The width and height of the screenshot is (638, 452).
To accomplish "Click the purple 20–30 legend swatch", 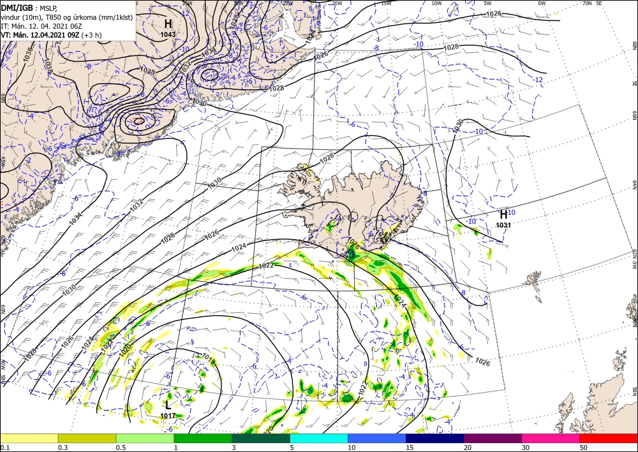I will point(493,438).
